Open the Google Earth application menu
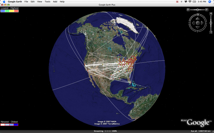The image size is (214, 133). coord(15,2)
